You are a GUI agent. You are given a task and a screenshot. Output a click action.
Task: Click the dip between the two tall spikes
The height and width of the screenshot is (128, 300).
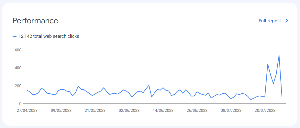pyautogui.click(x=273, y=83)
